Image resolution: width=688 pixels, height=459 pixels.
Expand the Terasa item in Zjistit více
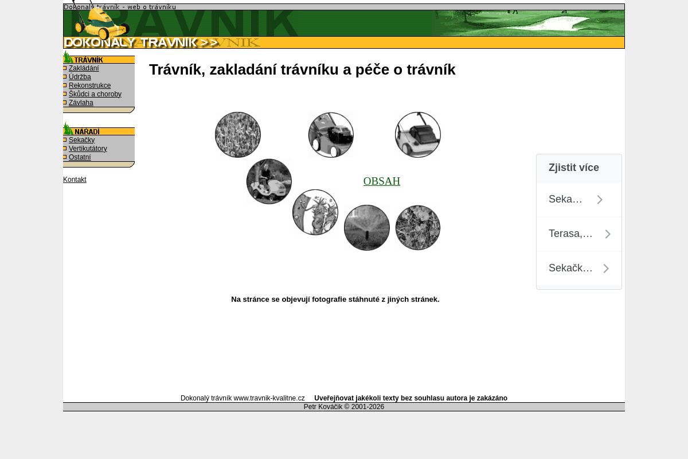tap(578, 234)
